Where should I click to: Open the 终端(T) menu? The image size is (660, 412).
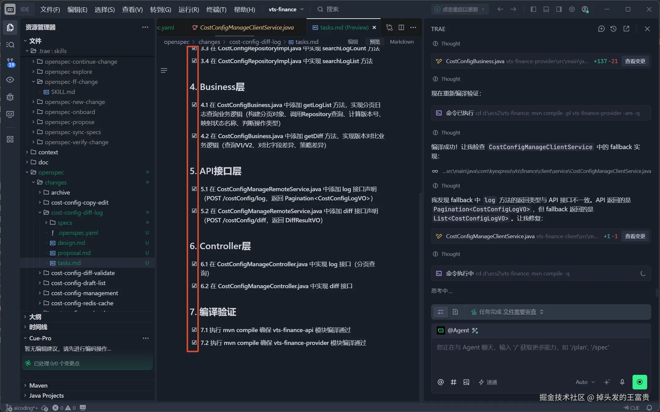point(216,9)
